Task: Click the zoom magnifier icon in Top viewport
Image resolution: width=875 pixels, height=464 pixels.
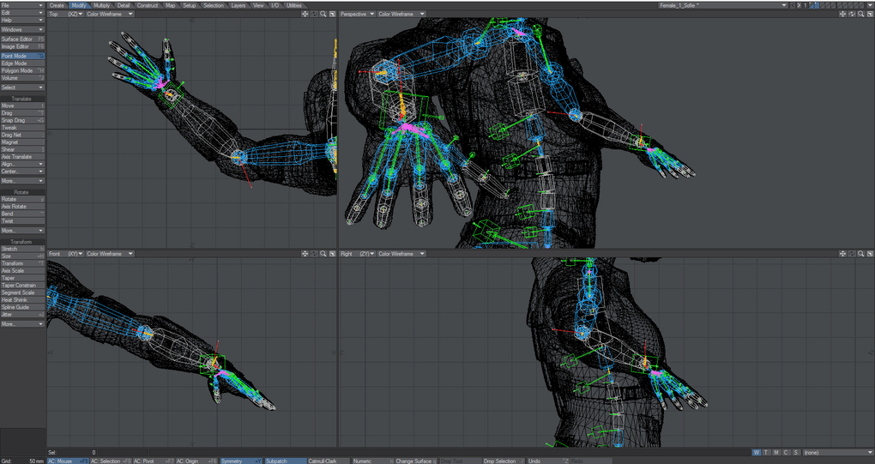Action: 323,14
